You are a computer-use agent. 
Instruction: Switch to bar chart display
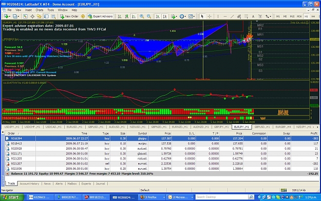click(120, 16)
